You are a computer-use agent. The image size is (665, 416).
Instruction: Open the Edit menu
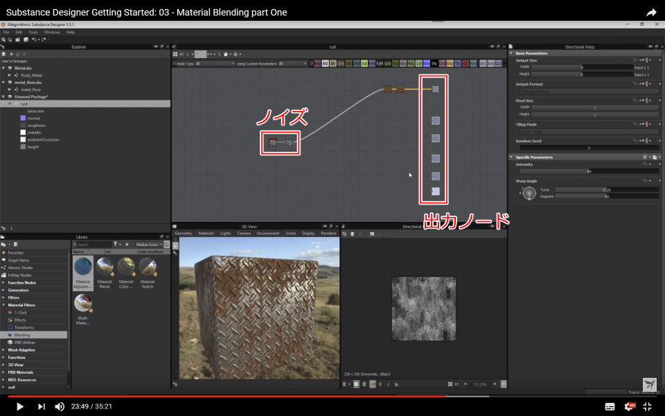click(19, 32)
